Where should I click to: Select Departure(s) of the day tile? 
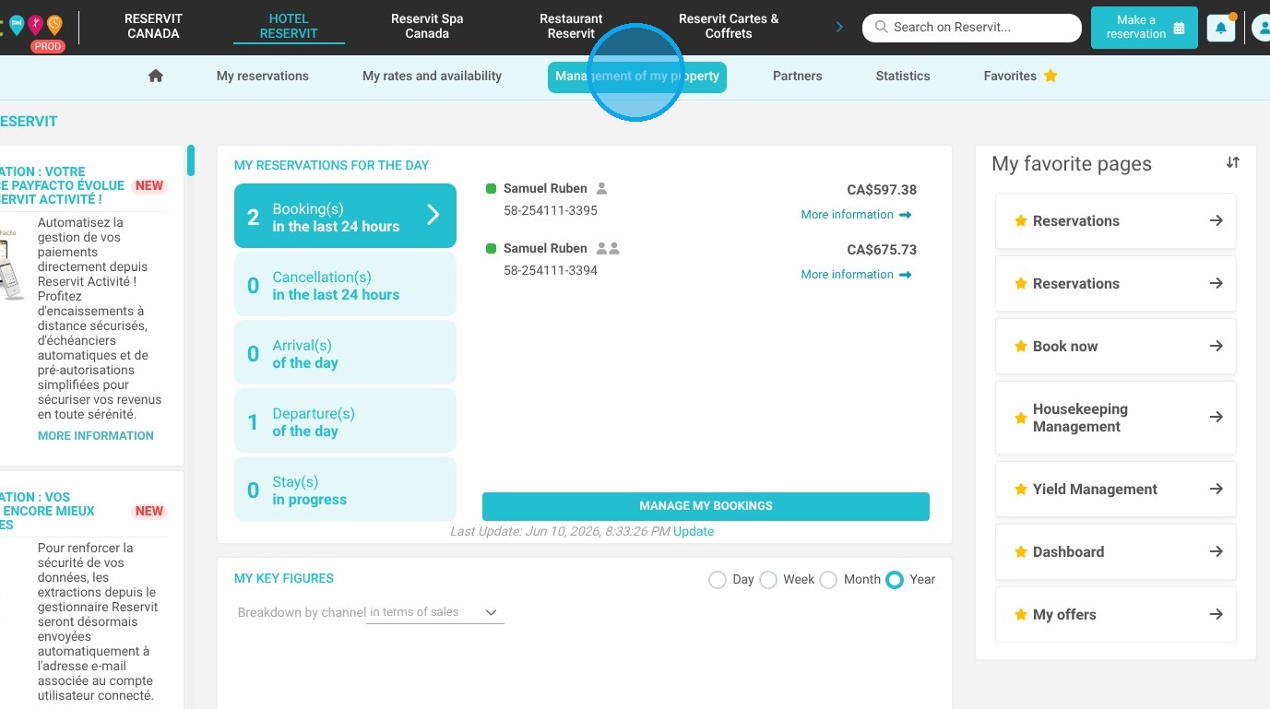(x=345, y=421)
